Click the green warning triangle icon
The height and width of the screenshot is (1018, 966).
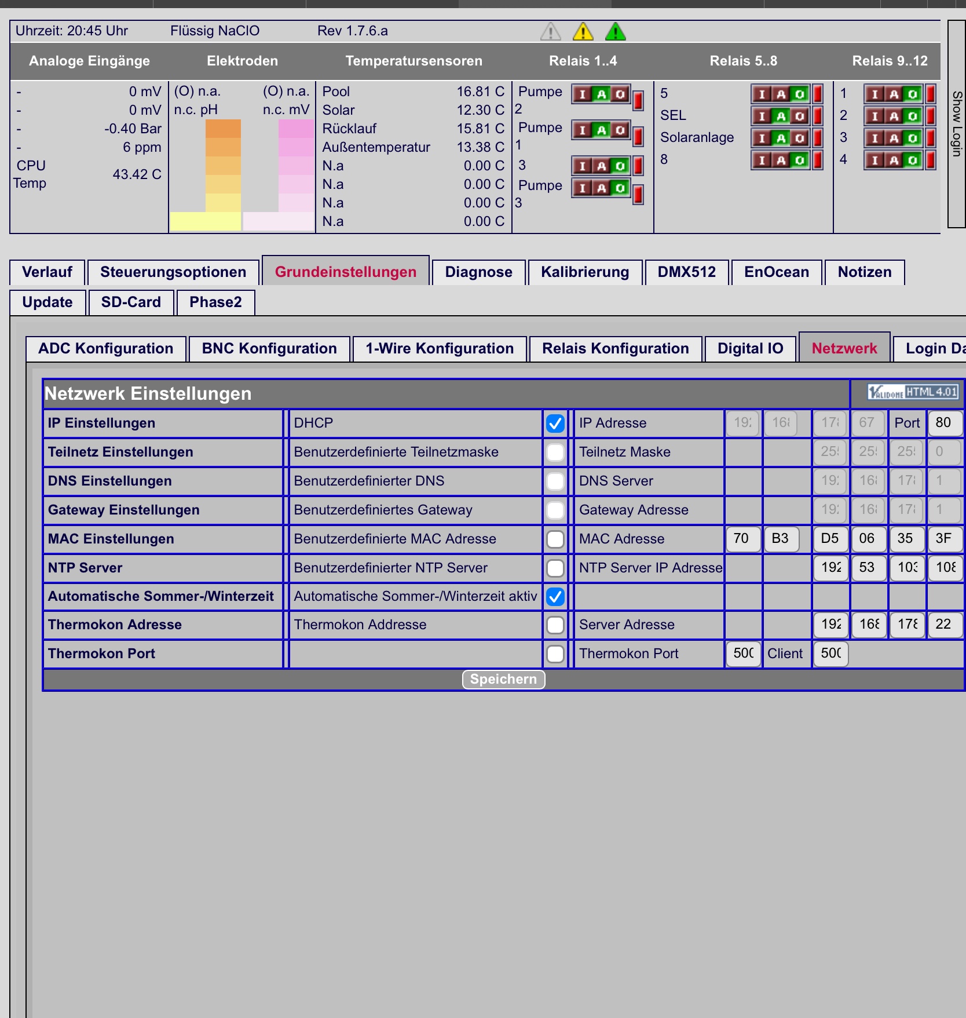[x=615, y=31]
